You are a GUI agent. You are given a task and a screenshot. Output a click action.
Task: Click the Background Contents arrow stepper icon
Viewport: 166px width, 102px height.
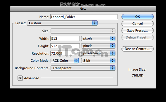click(x=113, y=68)
